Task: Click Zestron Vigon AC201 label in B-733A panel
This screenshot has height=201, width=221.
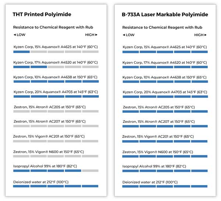Action: click(x=158, y=137)
